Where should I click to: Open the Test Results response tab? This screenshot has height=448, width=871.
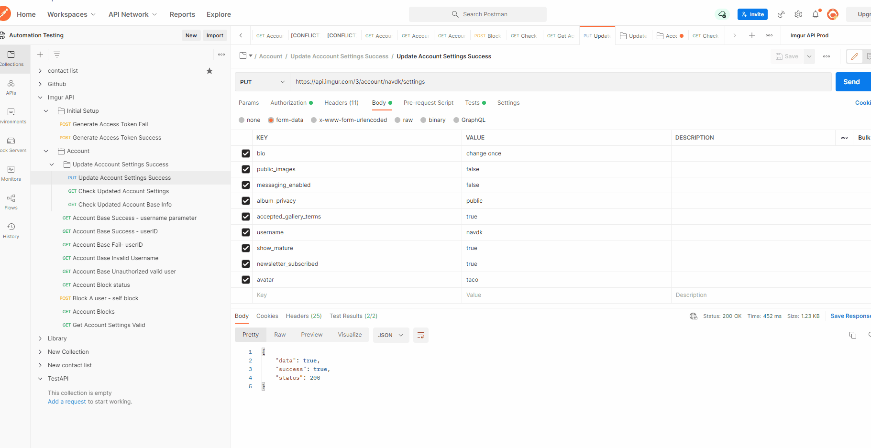[353, 316]
